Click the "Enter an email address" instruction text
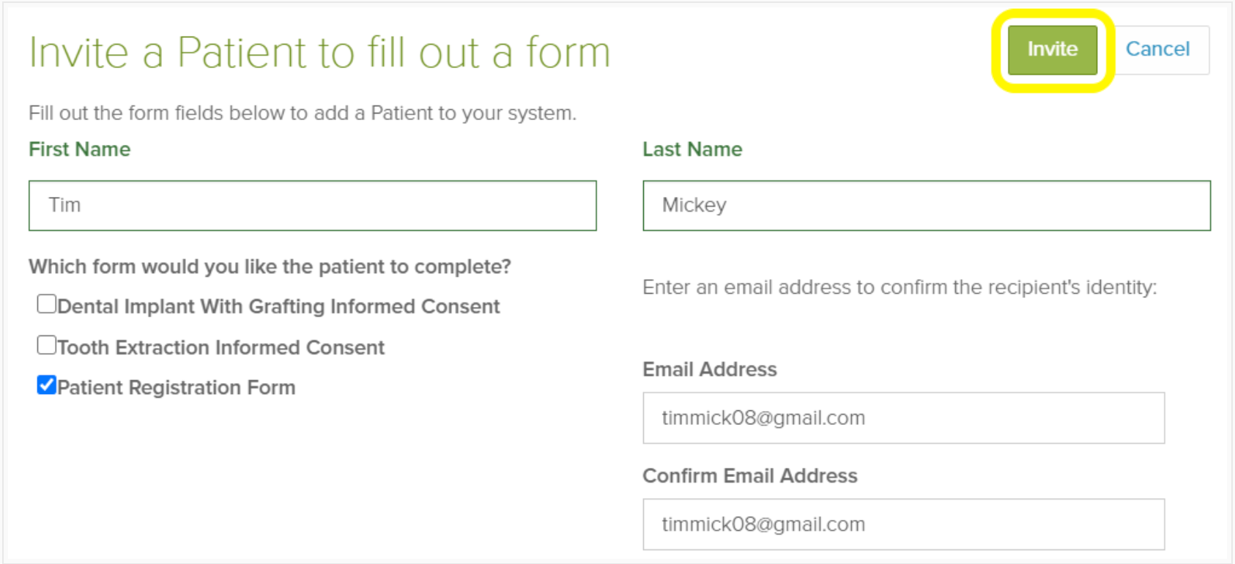 pos(899,287)
